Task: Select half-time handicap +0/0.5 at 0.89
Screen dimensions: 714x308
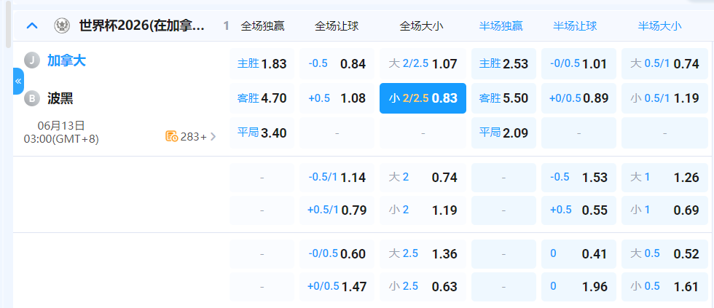Action: click(x=578, y=98)
